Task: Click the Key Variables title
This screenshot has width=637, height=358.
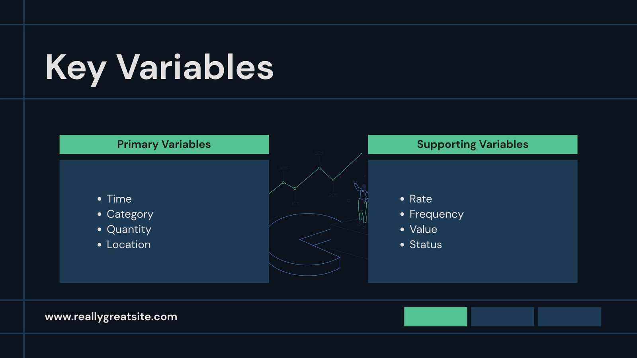Action: pos(159,68)
